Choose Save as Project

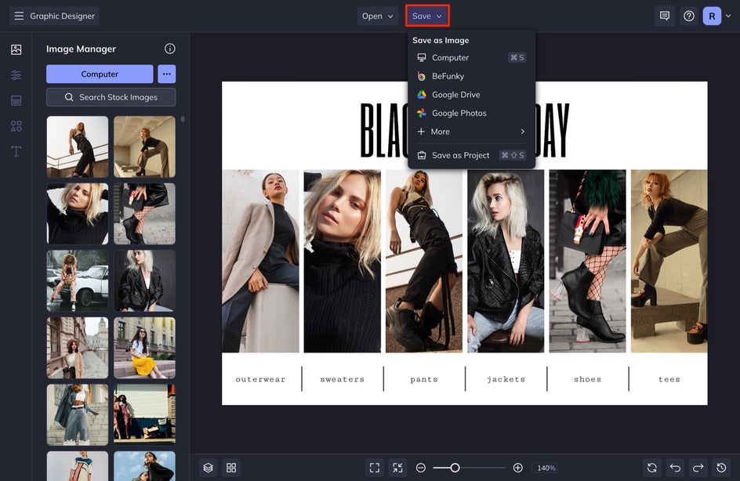471,155
